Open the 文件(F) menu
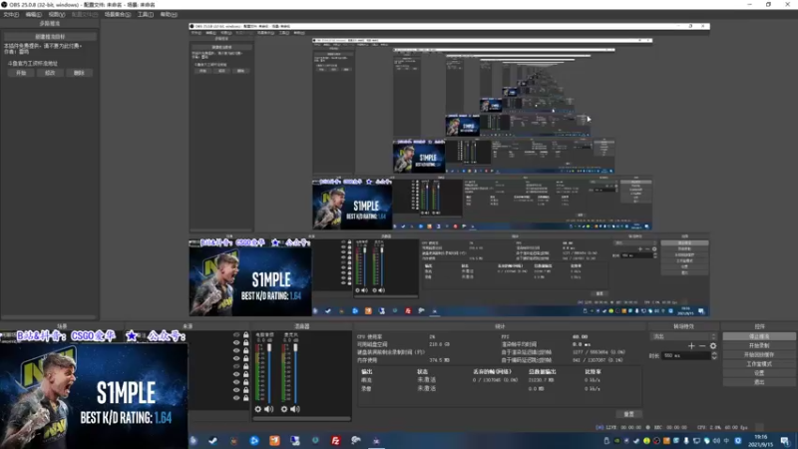798x449 pixels. click(x=11, y=14)
